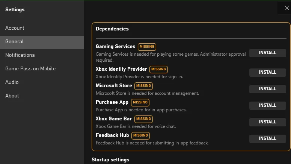This screenshot has height=164, width=291.
Task: Go to Game Pass on Mobile settings
Action: (42, 68)
